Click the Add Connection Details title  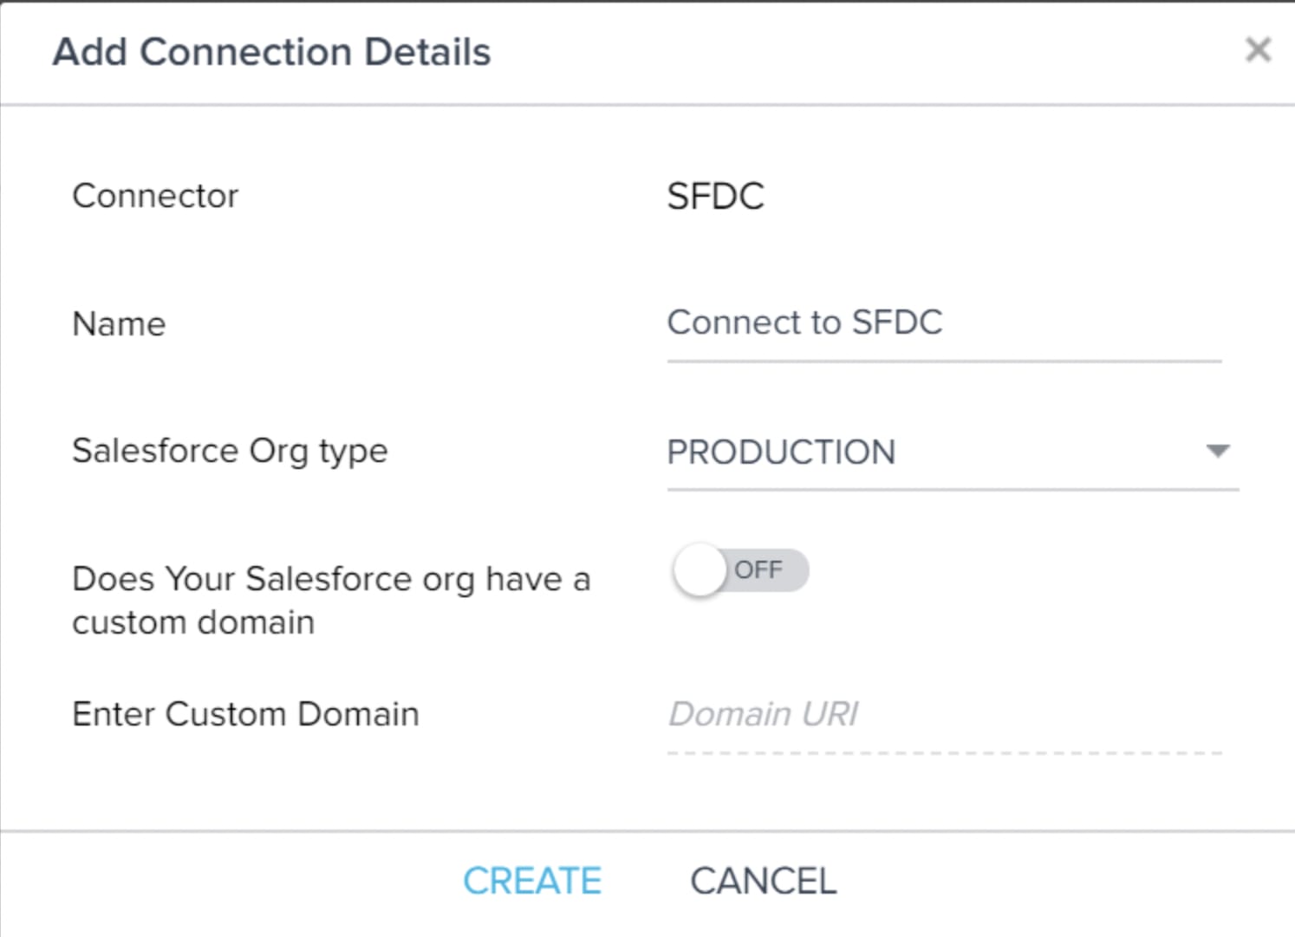(x=271, y=52)
